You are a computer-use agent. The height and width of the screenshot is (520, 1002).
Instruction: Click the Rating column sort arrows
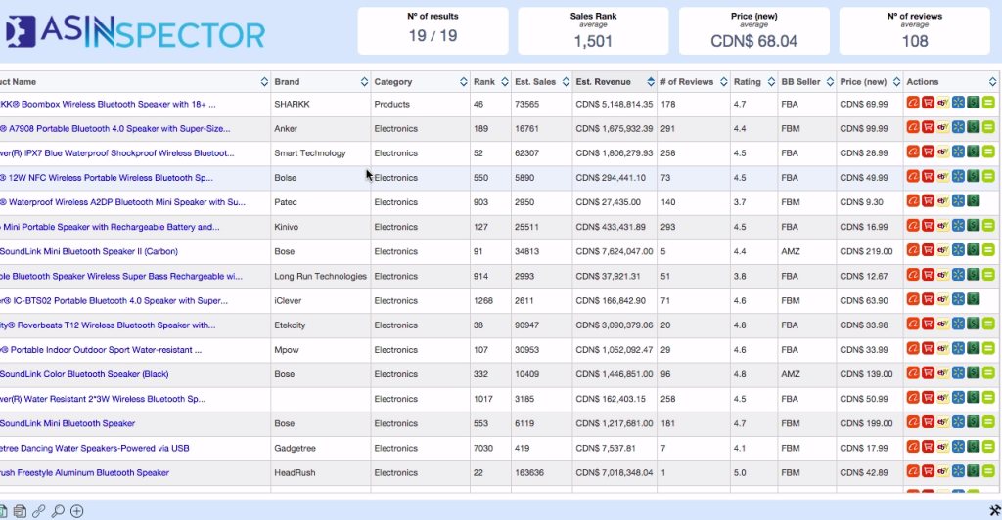pyautogui.click(x=771, y=82)
